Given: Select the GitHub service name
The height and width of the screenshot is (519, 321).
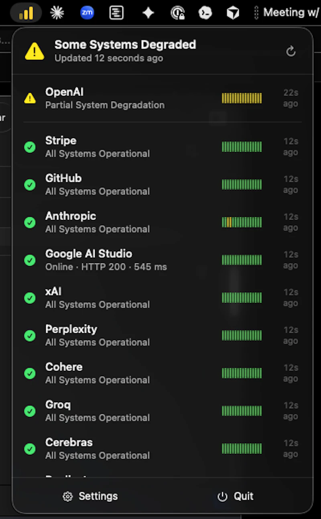Looking at the screenshot, I should click(x=63, y=178).
